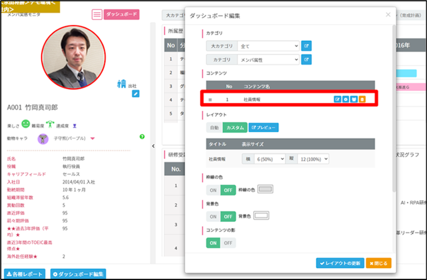Pick the 枠線の色 color swatch

tap(265, 189)
